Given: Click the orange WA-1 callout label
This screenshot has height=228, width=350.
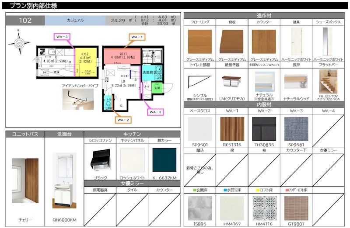Looking at the screenshot, I should point(137,37).
